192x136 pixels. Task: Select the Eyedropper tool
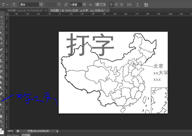(x=2, y=44)
